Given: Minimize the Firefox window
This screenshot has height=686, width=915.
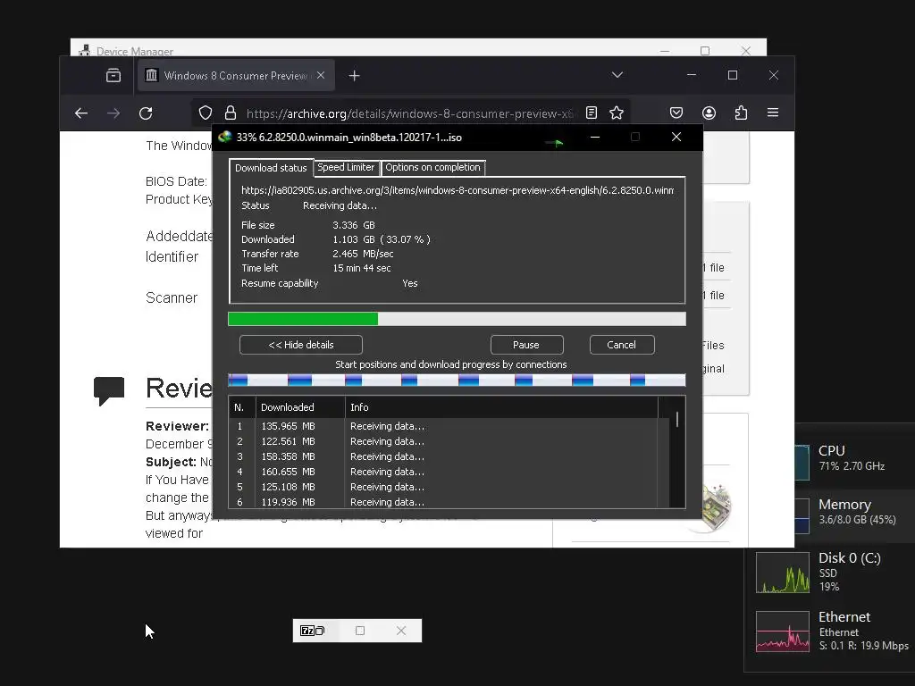Looking at the screenshot, I should [x=692, y=75].
